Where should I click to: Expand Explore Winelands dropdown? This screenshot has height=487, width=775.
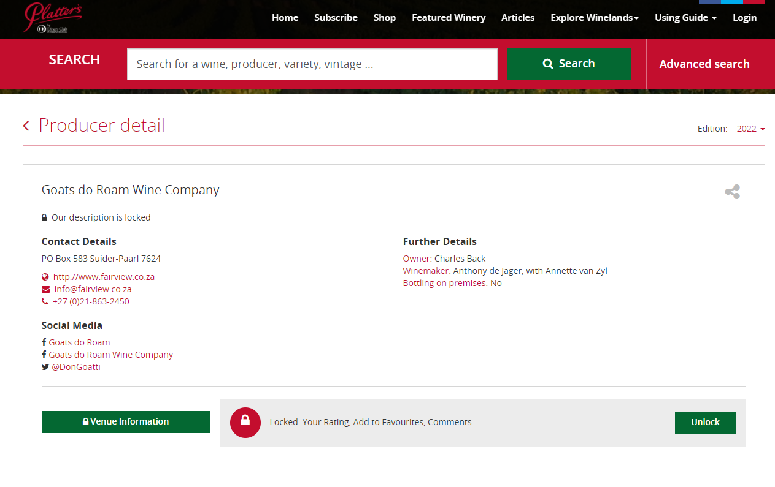coord(595,18)
